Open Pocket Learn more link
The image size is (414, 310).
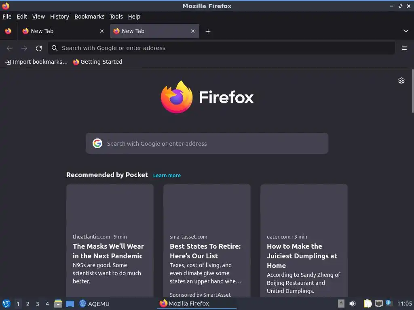click(167, 176)
